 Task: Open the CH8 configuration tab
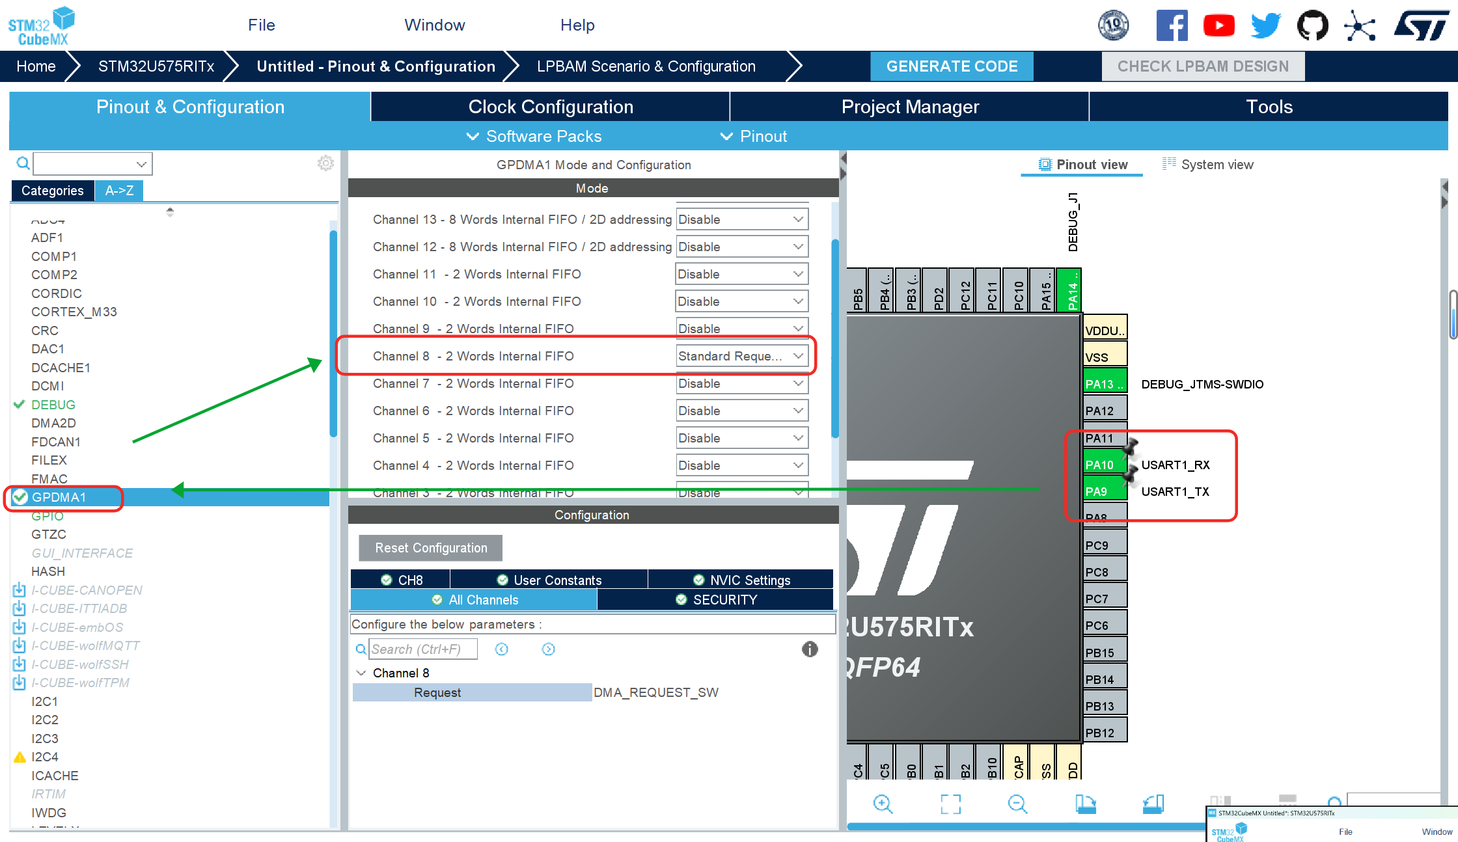click(401, 580)
